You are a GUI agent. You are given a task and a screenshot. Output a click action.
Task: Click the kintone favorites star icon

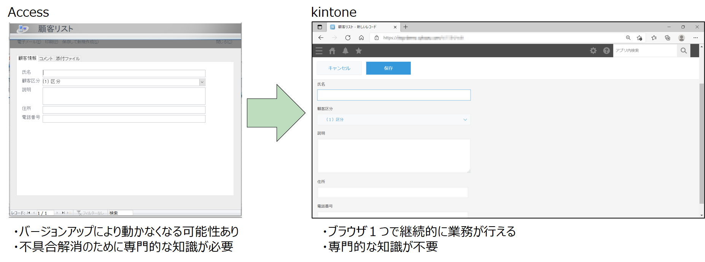click(358, 51)
